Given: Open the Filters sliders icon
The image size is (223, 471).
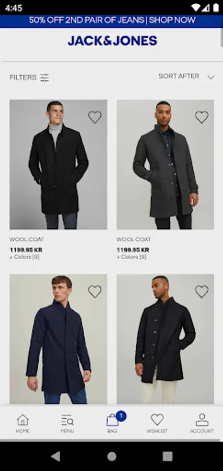Looking at the screenshot, I should (x=44, y=77).
